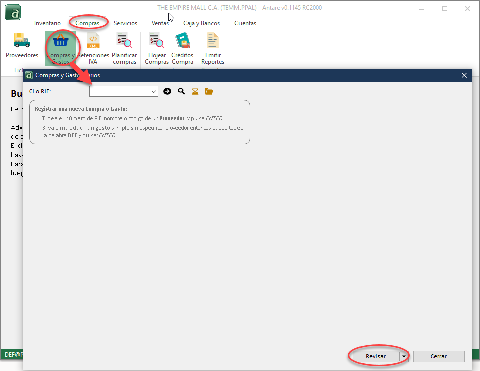The height and width of the screenshot is (371, 480).
Task: Click the Retenciones IVA XML icon
Action: pos(93,41)
